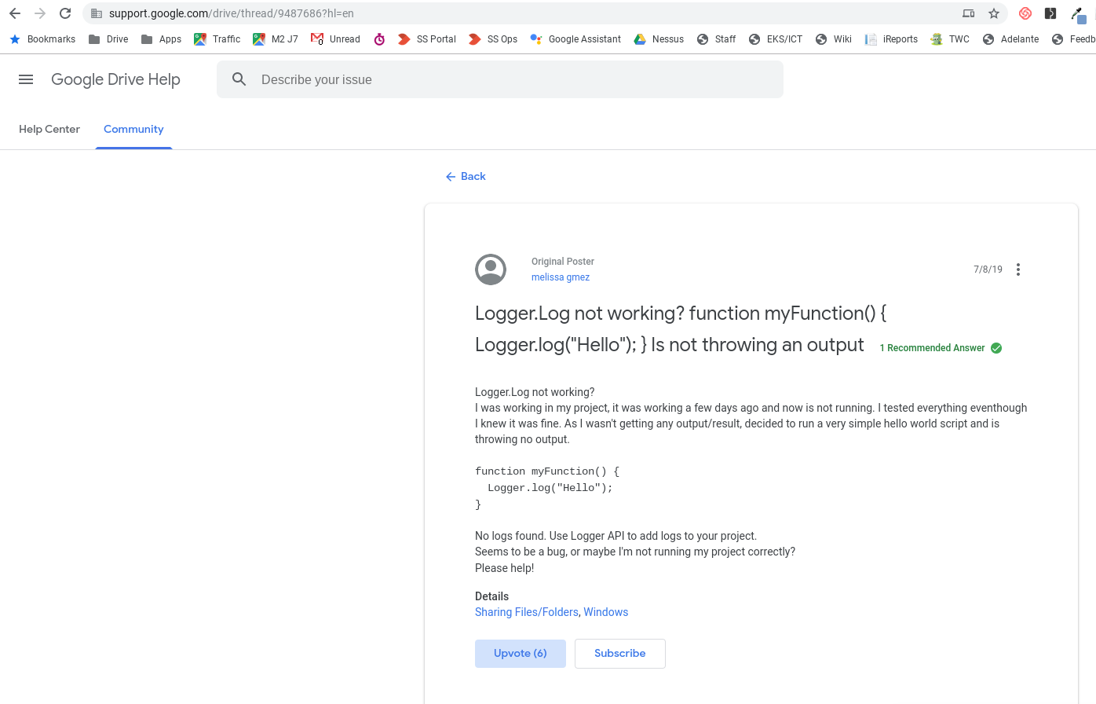Subscribe to this thread

(619, 653)
